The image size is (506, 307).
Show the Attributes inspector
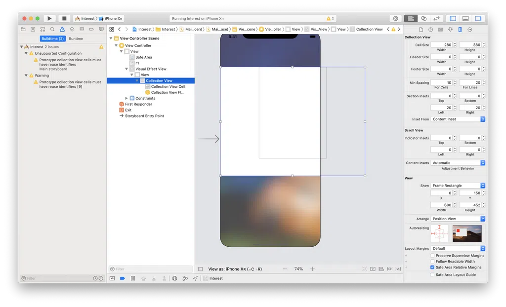(x=450, y=29)
